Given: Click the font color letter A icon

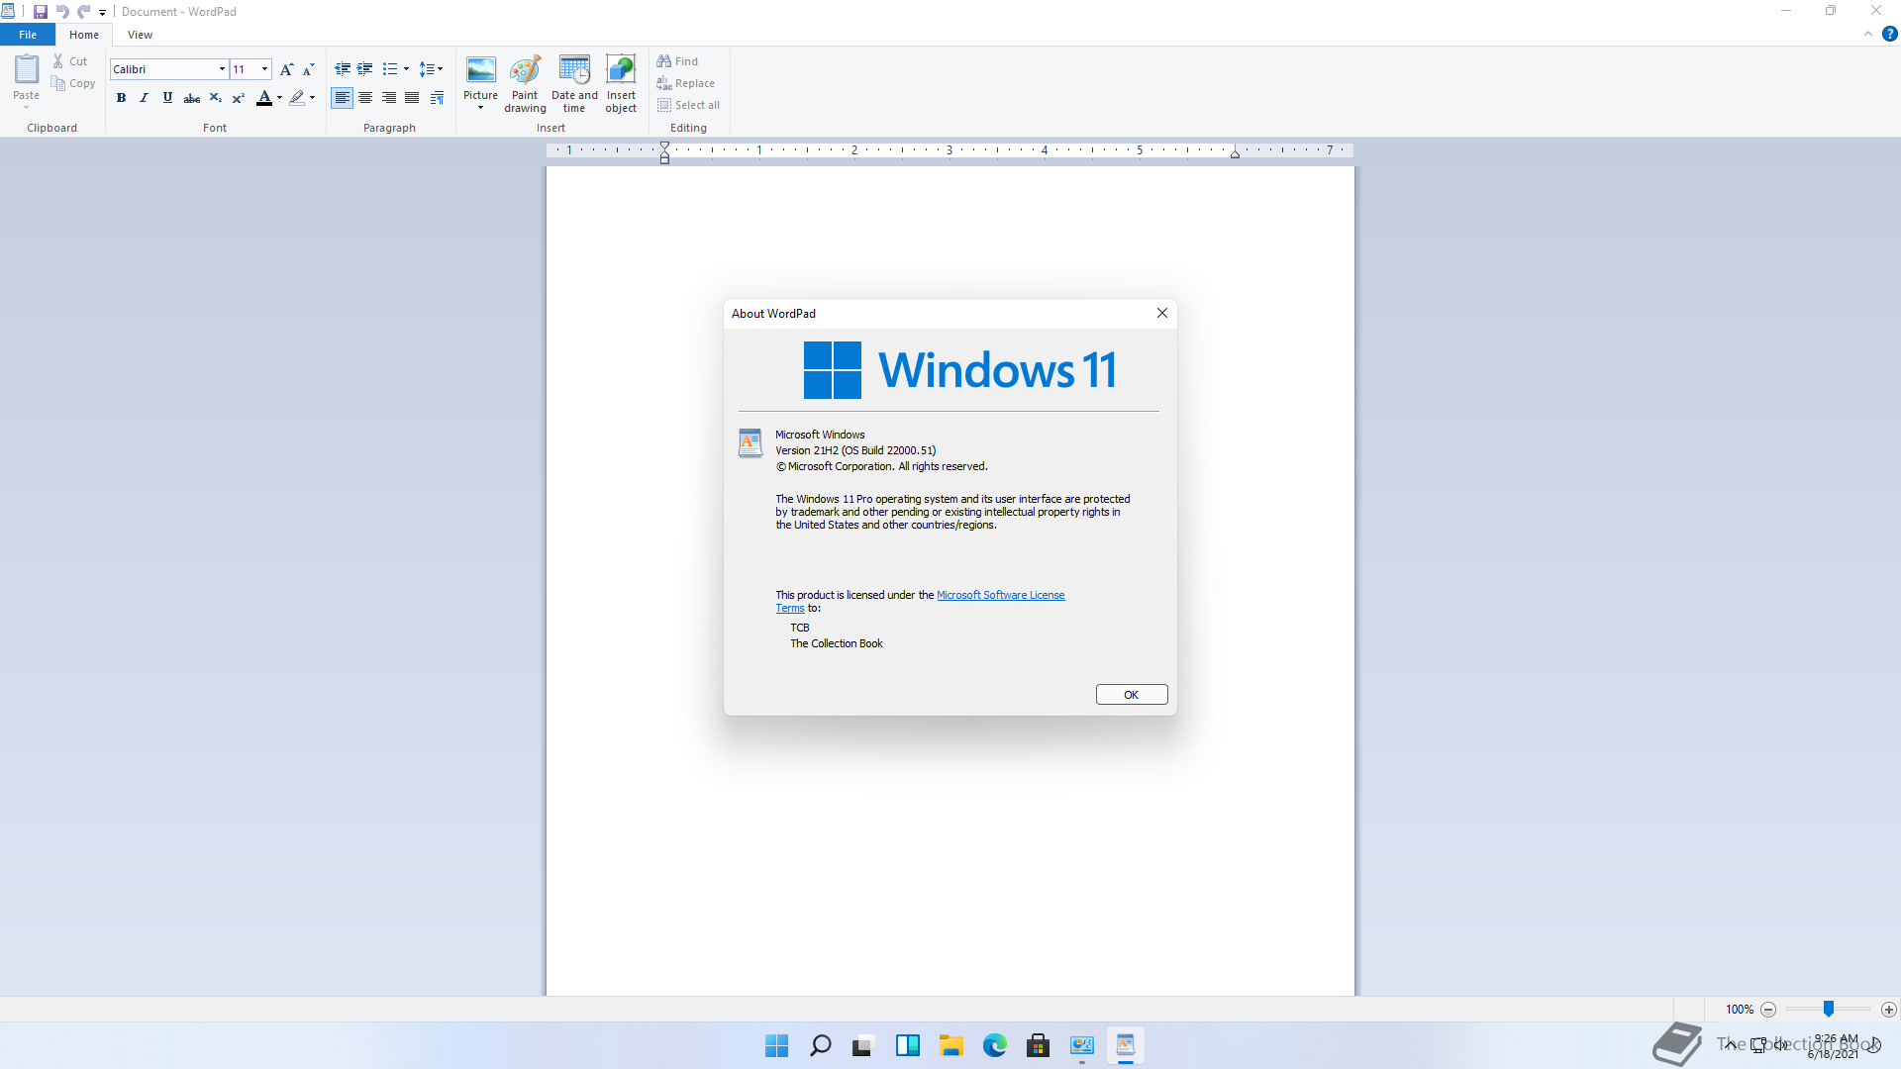Looking at the screenshot, I should click(x=264, y=98).
